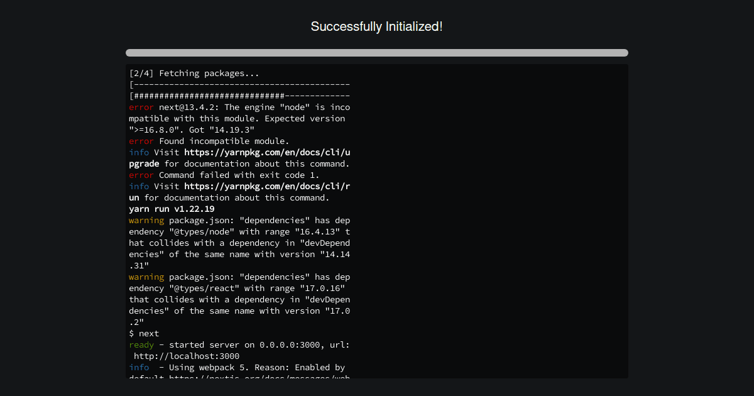This screenshot has width=754, height=396.
Task: Click the "Found incompatible module." error line
Action: (224, 141)
